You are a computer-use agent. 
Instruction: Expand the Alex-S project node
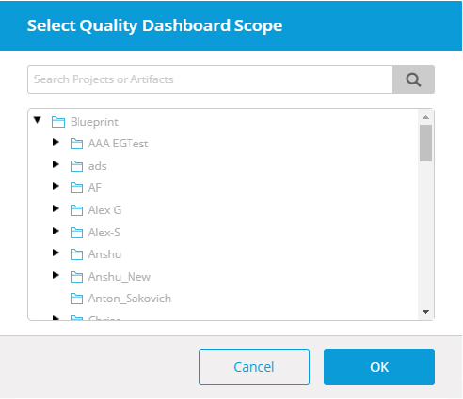click(56, 231)
